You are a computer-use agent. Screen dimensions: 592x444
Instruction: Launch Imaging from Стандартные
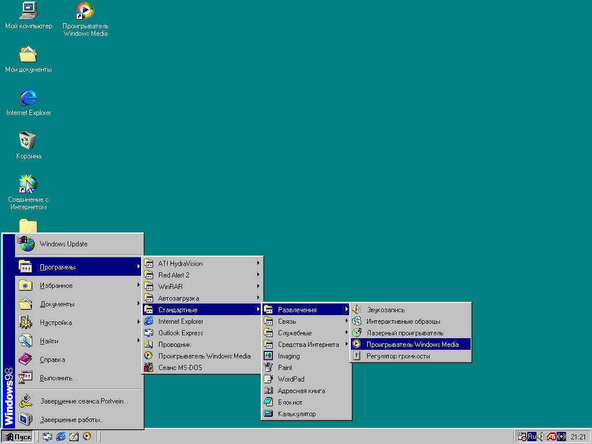(x=306, y=356)
